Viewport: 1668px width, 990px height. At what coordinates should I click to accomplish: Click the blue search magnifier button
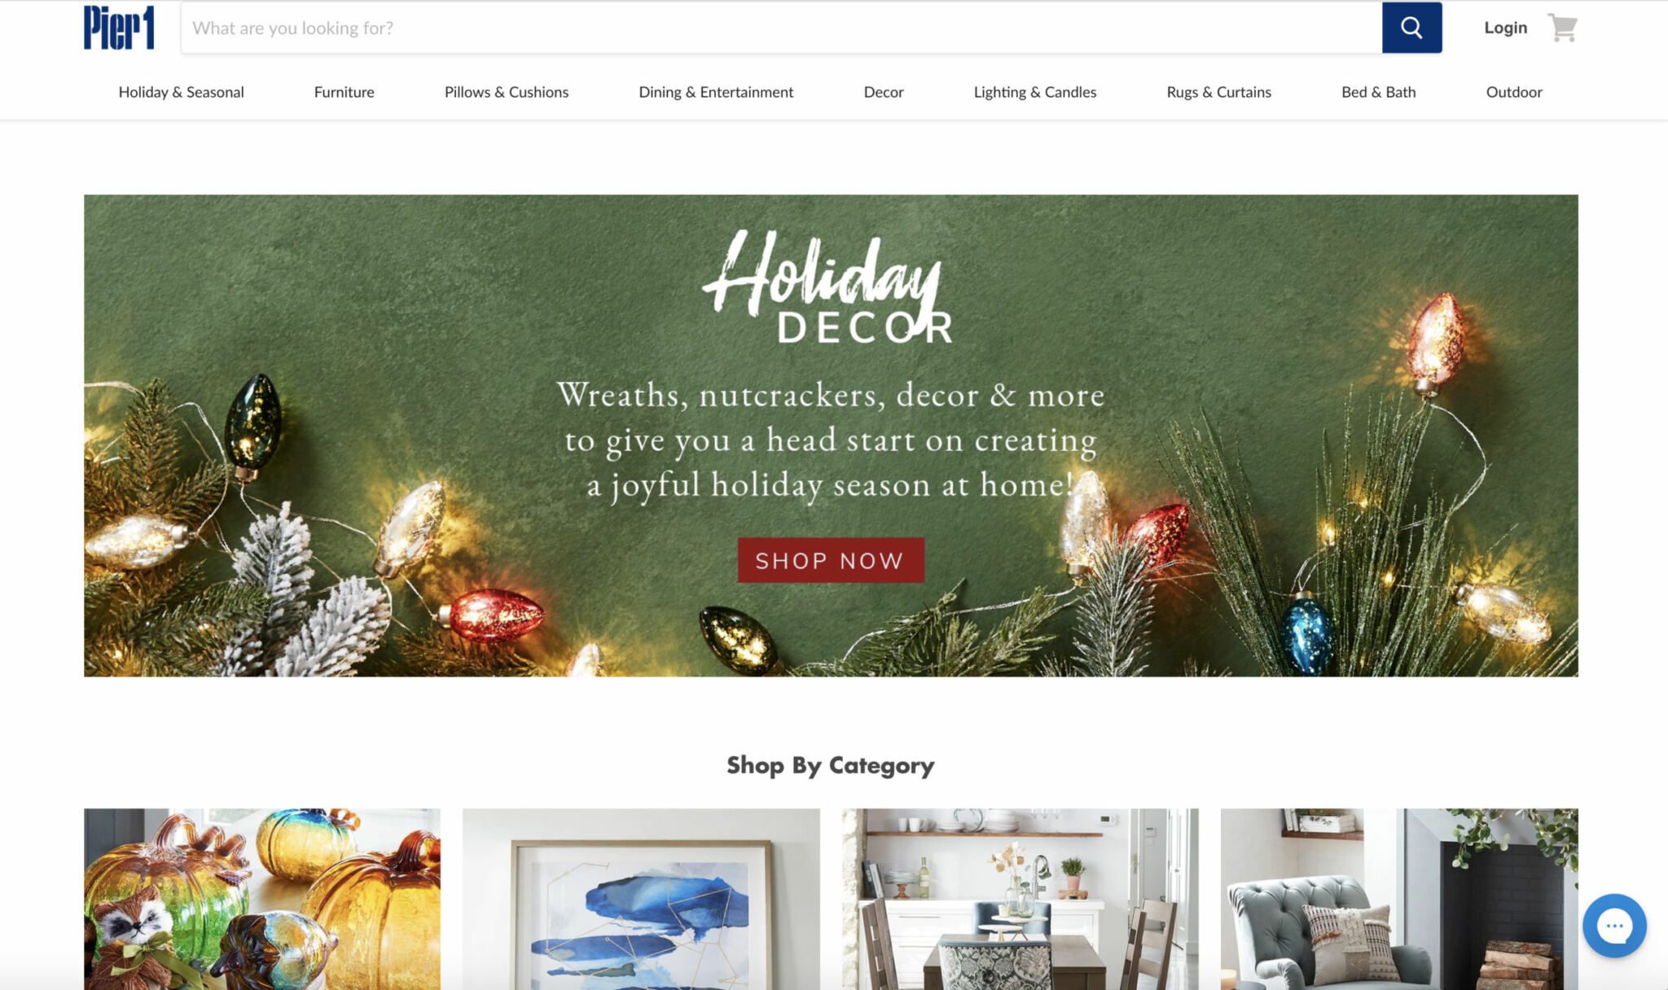tap(1411, 28)
